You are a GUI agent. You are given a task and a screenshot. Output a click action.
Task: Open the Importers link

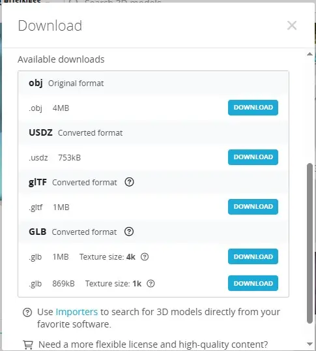point(76,312)
